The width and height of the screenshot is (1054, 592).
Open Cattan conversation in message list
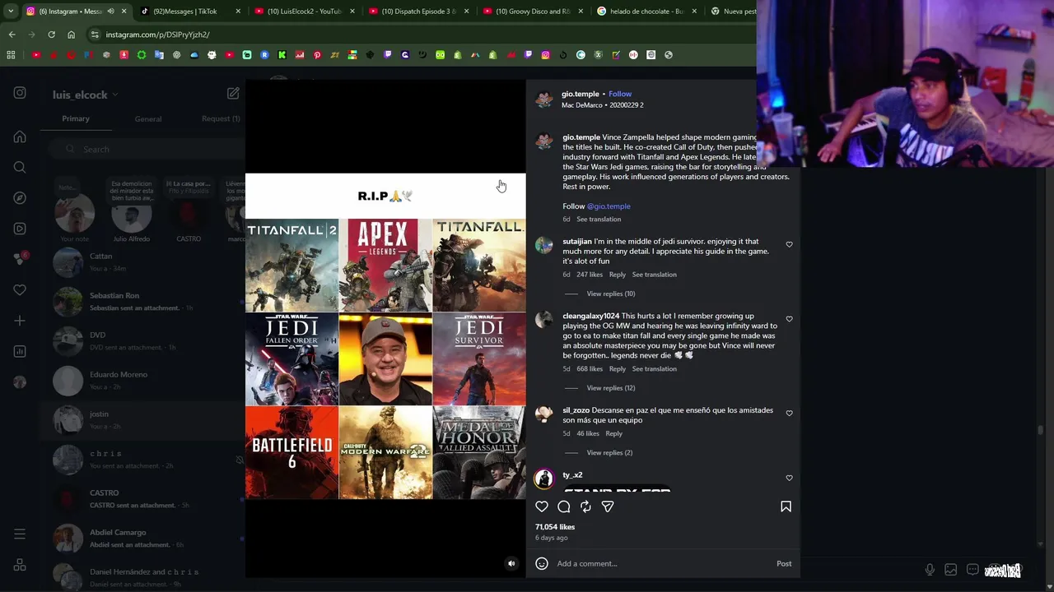pos(144,261)
